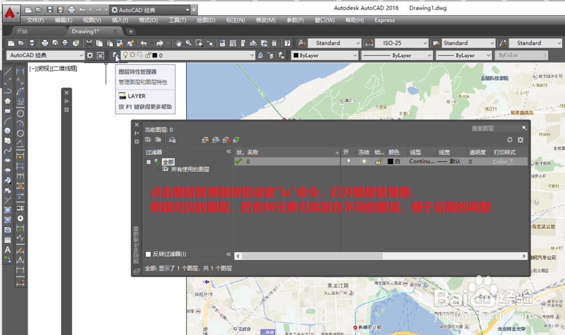565x335 pixels.
Task: Select the Arc Length dimension tool
Action: (x=20, y=92)
